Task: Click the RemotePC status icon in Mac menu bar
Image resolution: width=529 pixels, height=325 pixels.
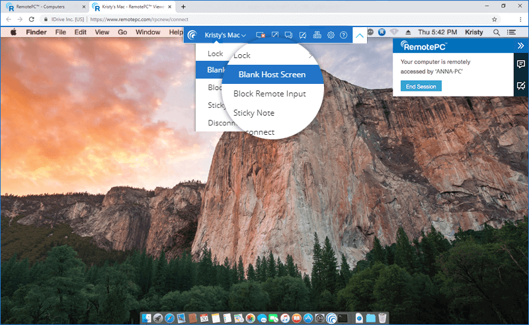Action: (382, 32)
